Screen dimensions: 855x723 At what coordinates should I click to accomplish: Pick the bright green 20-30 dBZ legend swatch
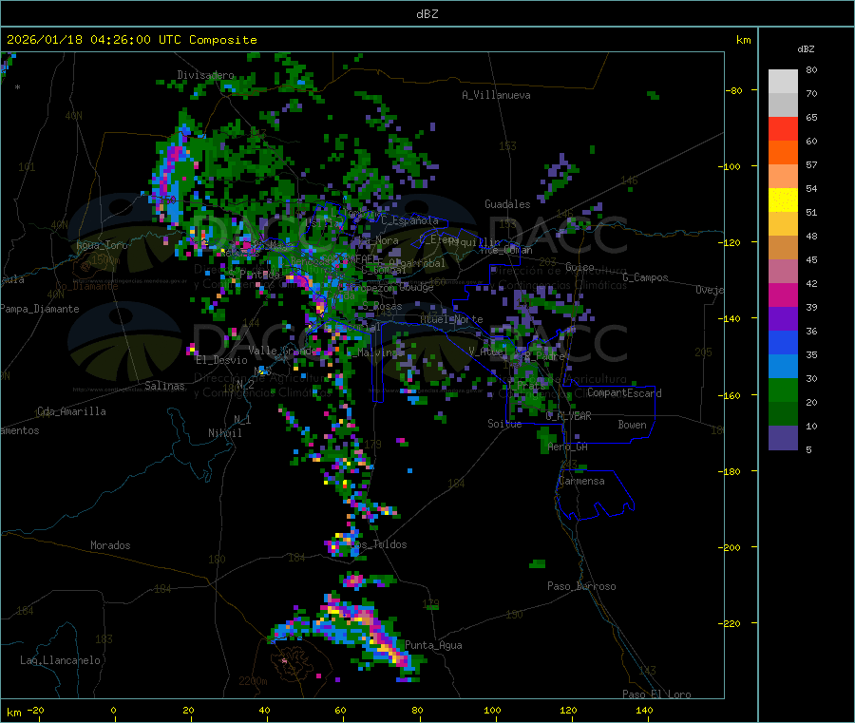(783, 390)
